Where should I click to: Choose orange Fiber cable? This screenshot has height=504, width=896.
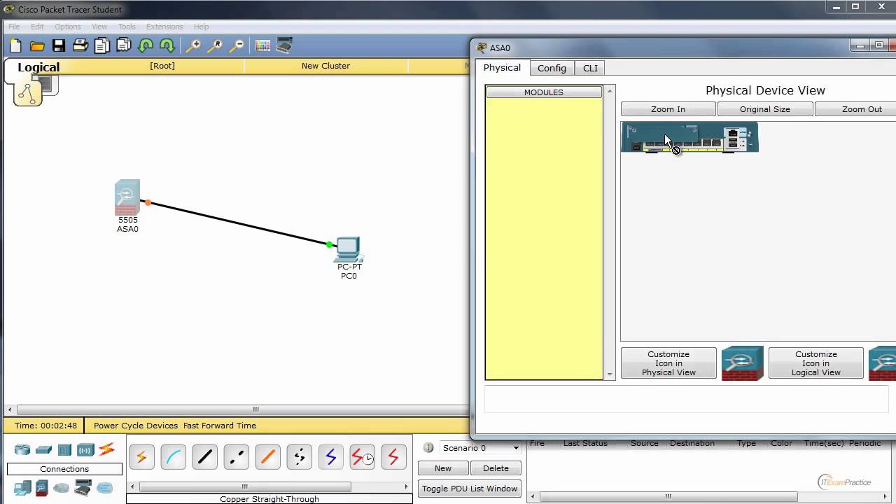pyautogui.click(x=267, y=457)
